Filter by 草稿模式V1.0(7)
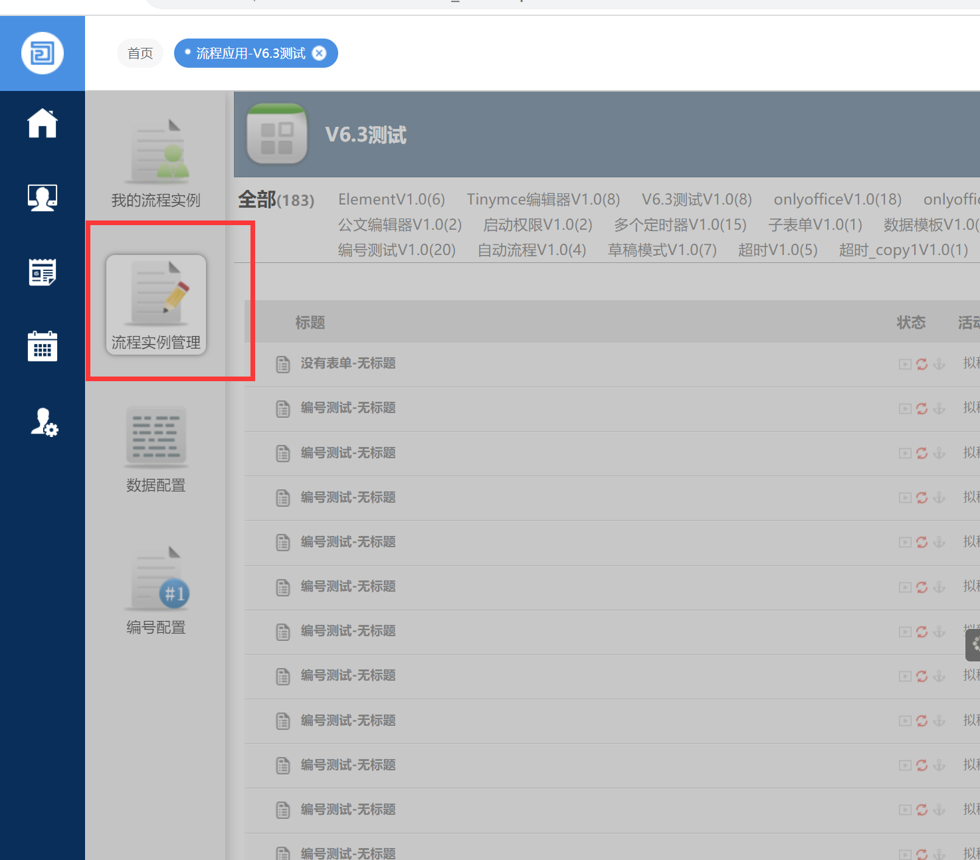The image size is (980, 860). click(662, 250)
